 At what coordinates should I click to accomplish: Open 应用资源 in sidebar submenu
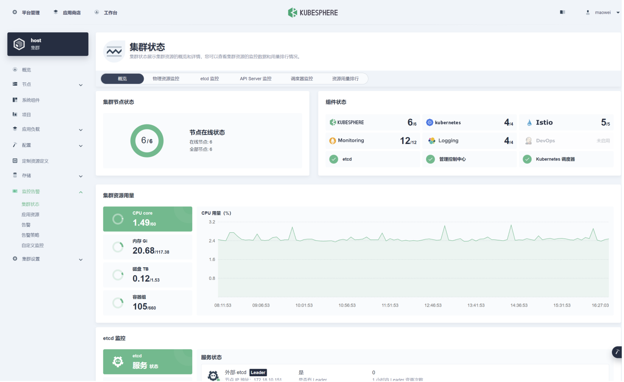click(x=31, y=214)
